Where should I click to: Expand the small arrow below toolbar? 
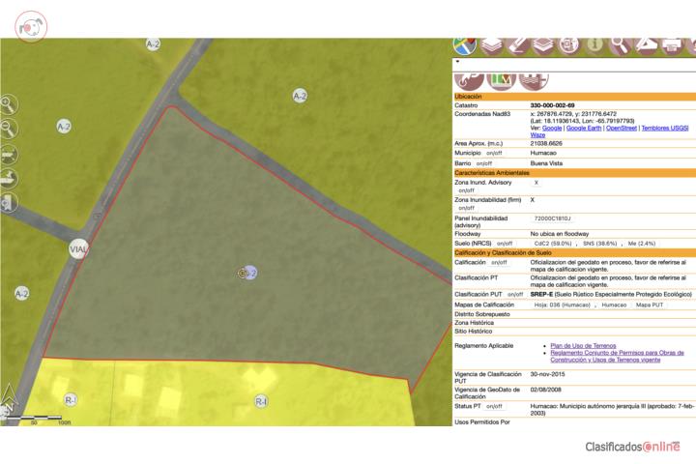point(457,62)
